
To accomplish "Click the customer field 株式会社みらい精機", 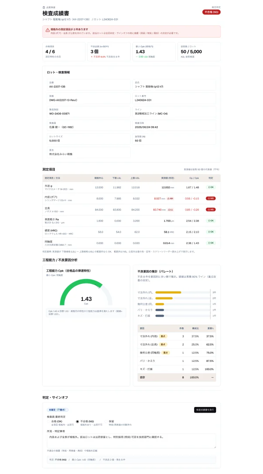I will 88,152.
